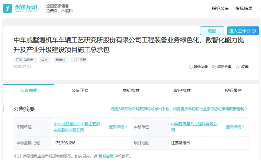Screen dimensions: 261x166
Task: Open 招标公告 in top navigation
Action: coord(220,8)
